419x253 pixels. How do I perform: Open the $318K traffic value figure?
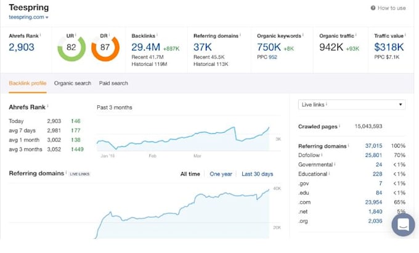pyautogui.click(x=389, y=47)
